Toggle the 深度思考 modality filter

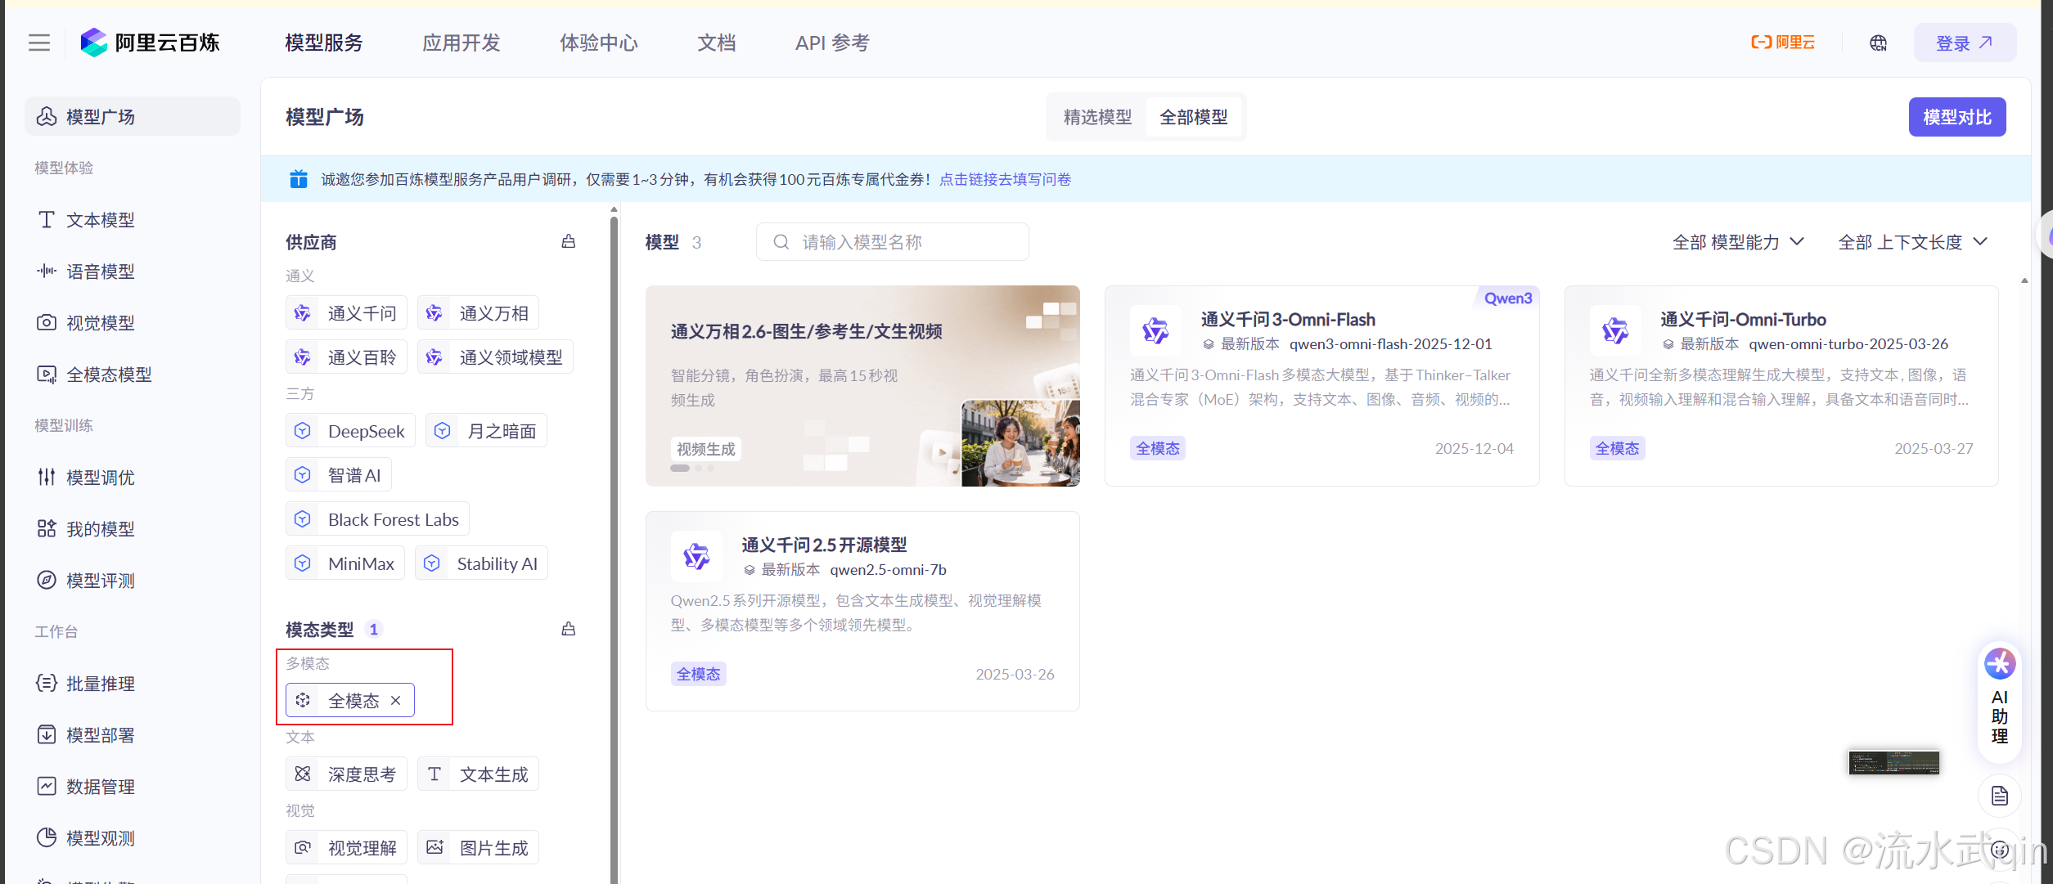click(x=347, y=774)
